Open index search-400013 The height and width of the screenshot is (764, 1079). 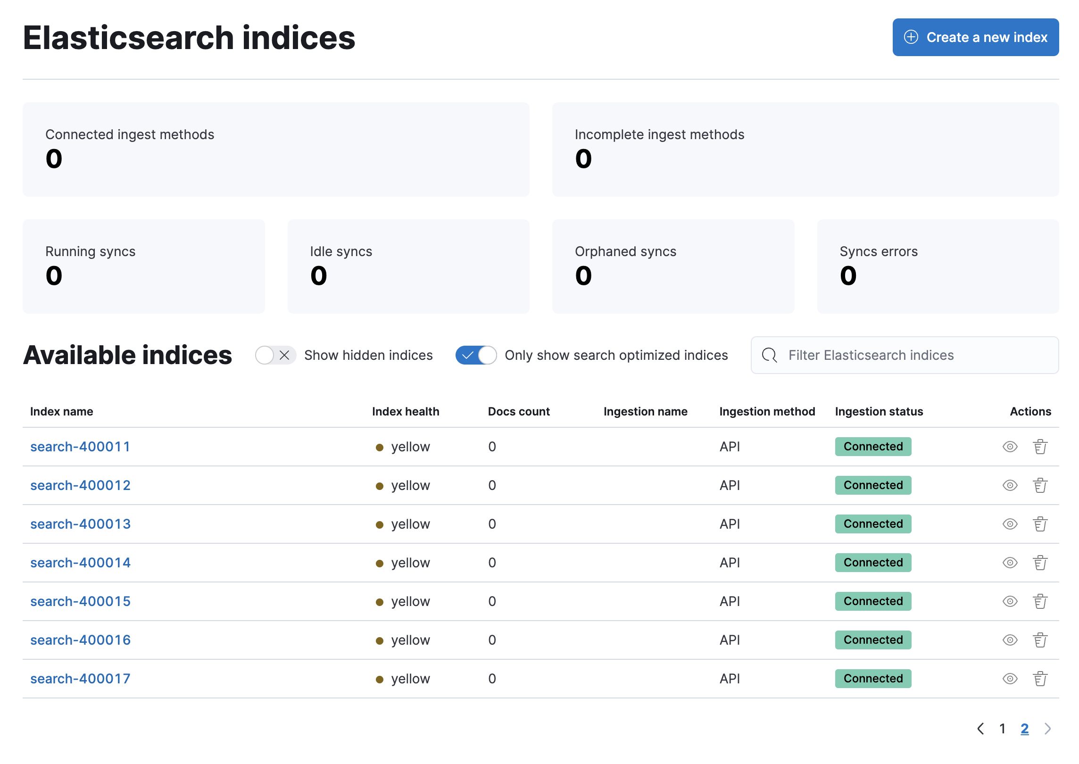click(x=80, y=524)
